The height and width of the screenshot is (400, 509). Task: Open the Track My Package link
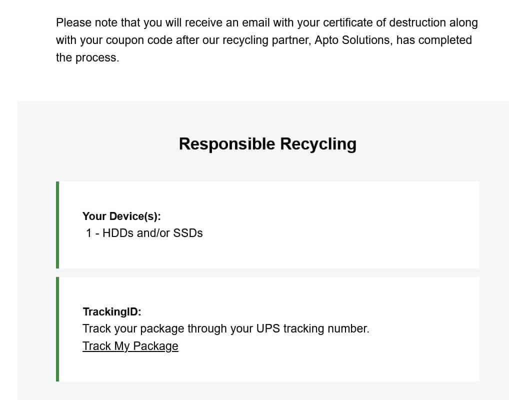130,346
